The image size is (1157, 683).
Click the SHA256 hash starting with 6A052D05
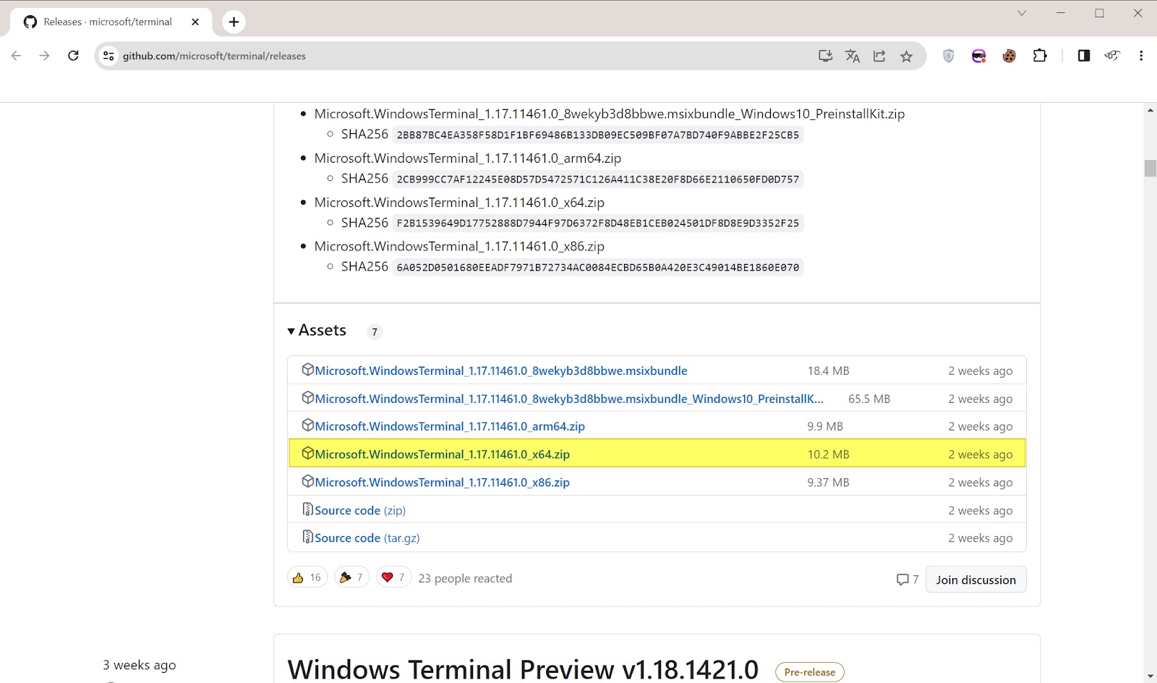598,267
